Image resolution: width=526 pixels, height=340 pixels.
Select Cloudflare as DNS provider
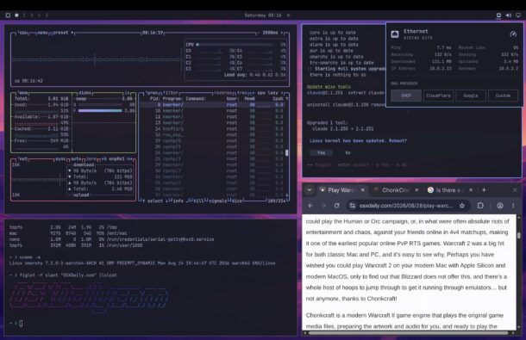point(438,96)
